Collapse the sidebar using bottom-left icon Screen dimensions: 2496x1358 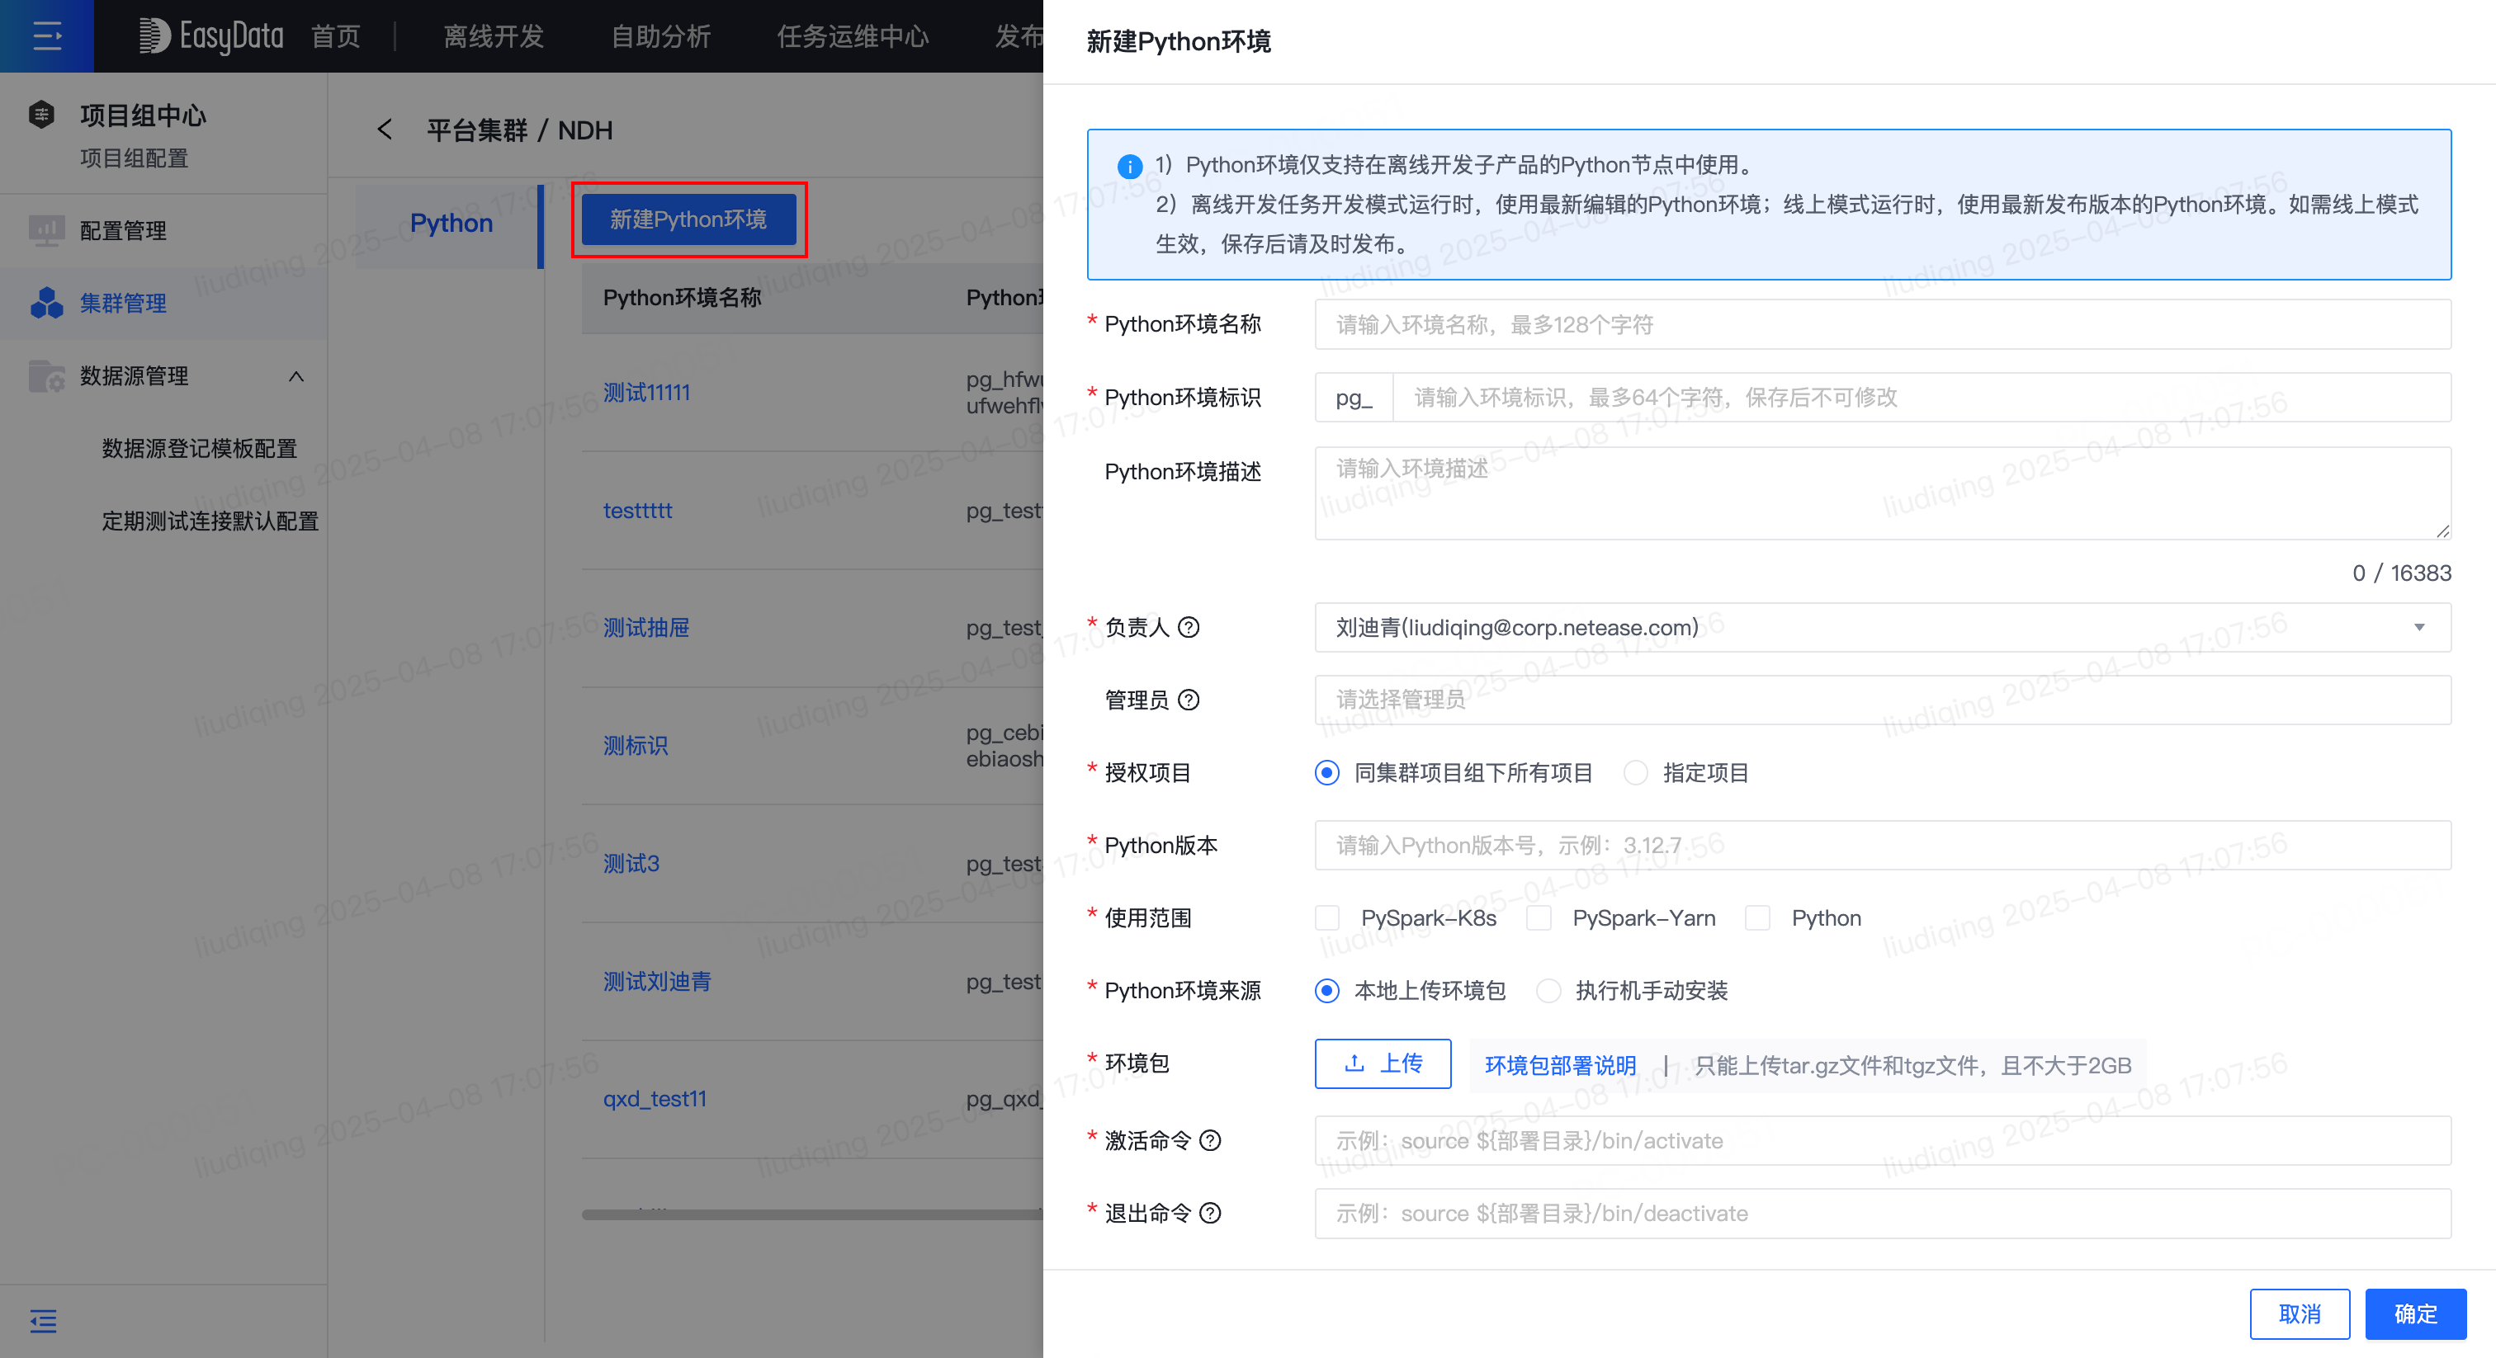click(x=43, y=1321)
